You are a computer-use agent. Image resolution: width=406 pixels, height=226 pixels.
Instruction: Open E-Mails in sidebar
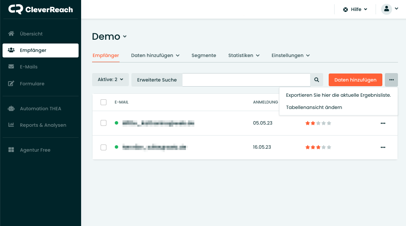29,67
